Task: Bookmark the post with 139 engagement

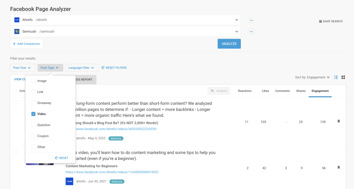Action: pyautogui.click(x=339, y=121)
